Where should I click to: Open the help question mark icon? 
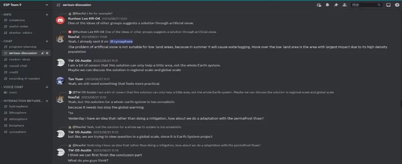point(397,5)
